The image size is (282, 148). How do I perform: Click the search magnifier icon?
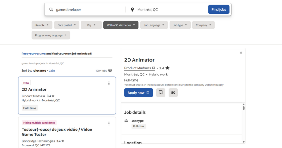tap(51, 10)
